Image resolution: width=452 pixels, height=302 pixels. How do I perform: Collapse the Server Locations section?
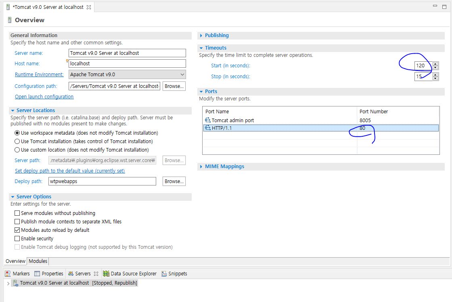(x=13, y=110)
